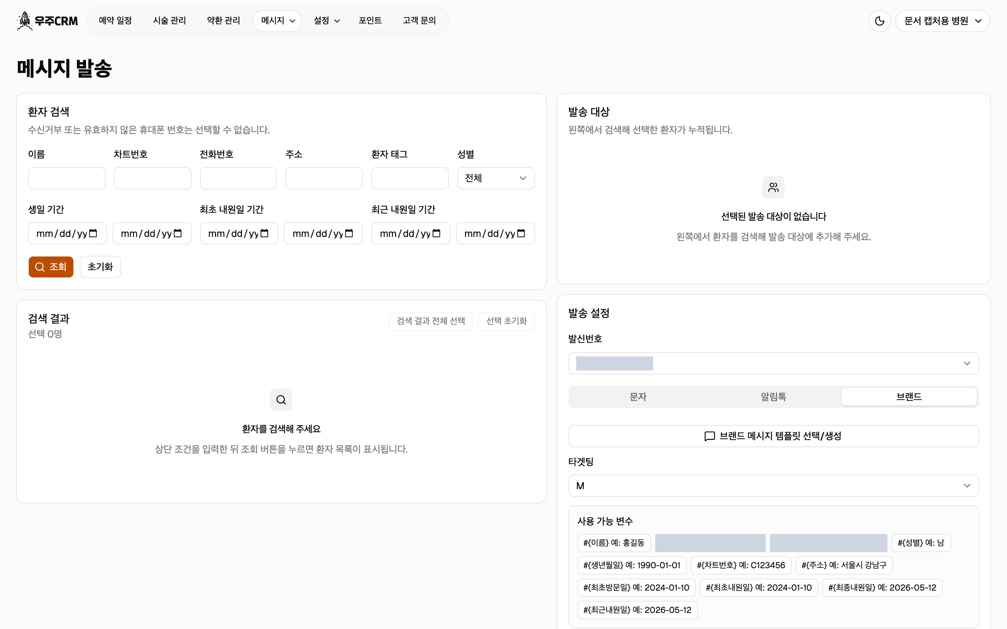1007x629 pixels.
Task: Focus the 환자 태그 input field
Action: tap(410, 178)
